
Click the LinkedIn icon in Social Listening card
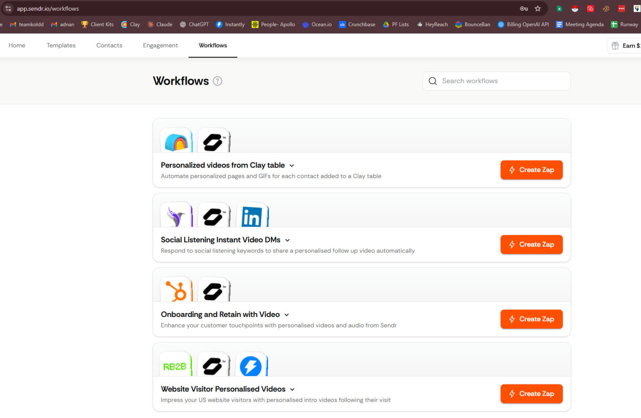coord(252,216)
